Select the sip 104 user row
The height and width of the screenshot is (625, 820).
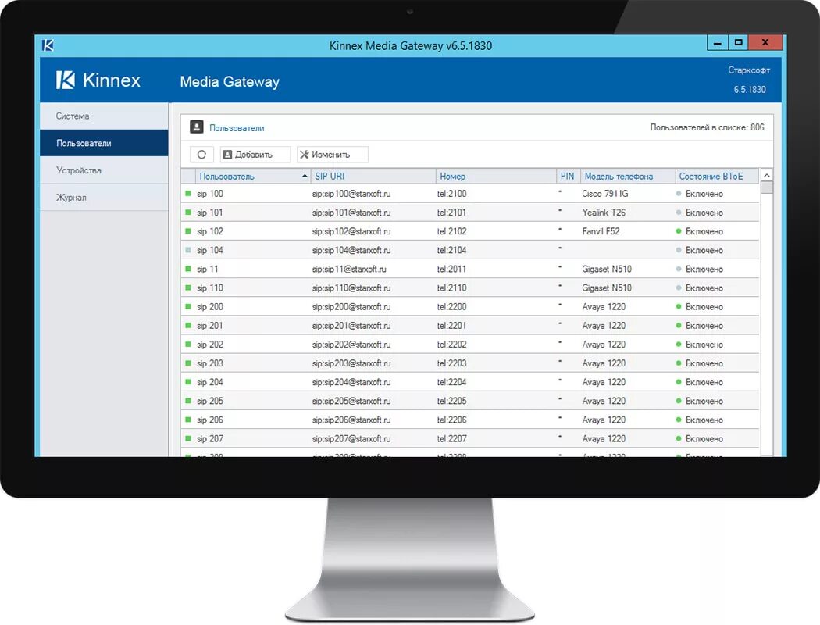[470, 250]
